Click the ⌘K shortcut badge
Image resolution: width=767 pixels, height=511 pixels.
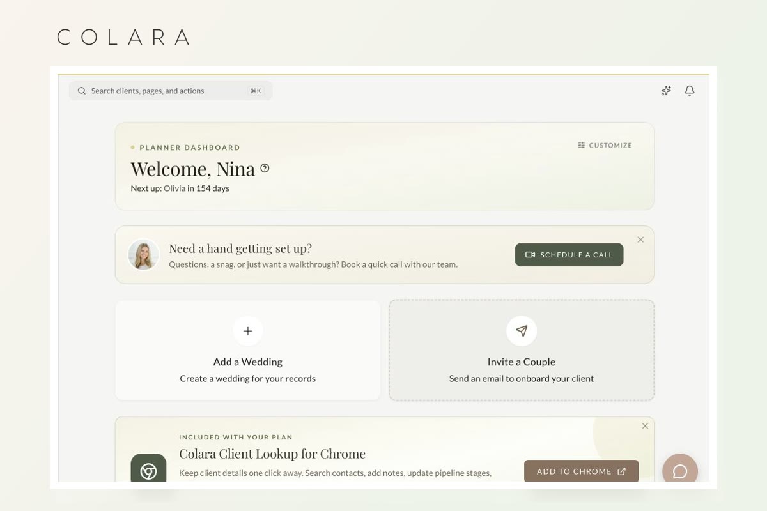click(256, 91)
